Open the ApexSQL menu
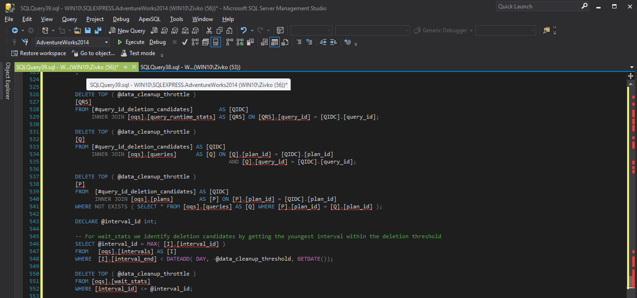 [x=149, y=19]
